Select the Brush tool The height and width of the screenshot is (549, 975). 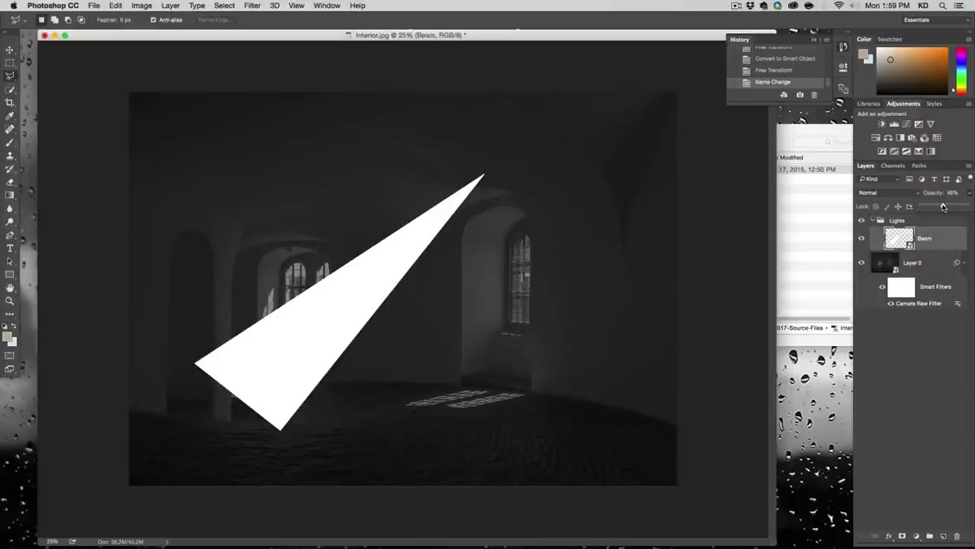click(x=10, y=142)
